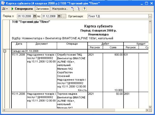Click the Дебет Рахунок subheader
The image size is (155, 115).
point(95,47)
